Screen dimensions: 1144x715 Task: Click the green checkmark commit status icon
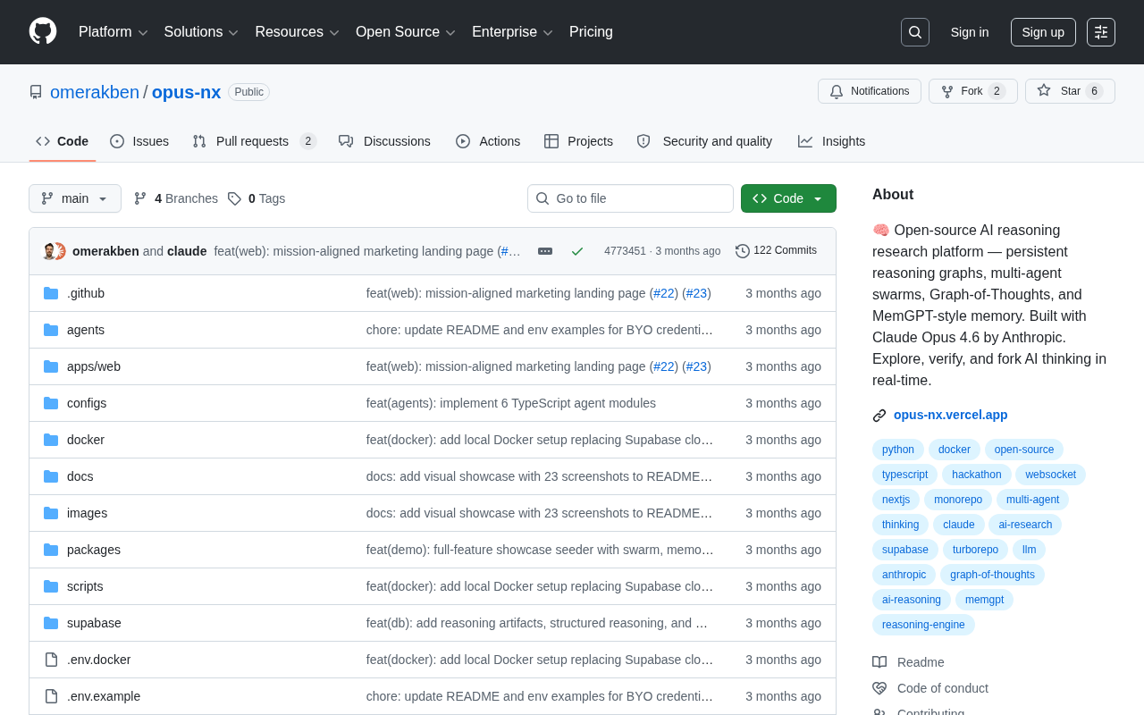577,251
